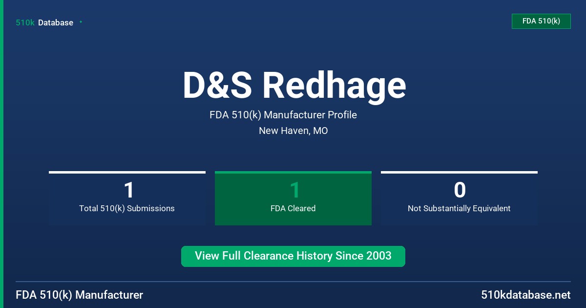This screenshot has width=586, height=308.
Task: Click the 510k Database logo text
Action: coord(44,22)
